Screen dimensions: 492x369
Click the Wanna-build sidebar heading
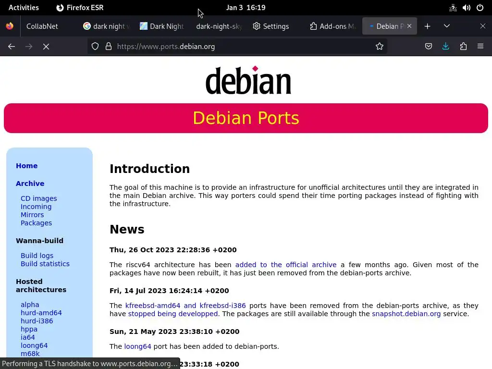coord(39,241)
